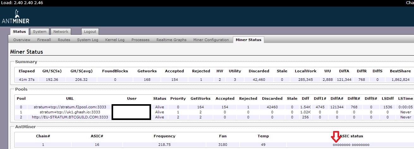This screenshot has height=149, width=414.
Task: Click the WU value 2,888
Action: pyautogui.click(x=328, y=80)
